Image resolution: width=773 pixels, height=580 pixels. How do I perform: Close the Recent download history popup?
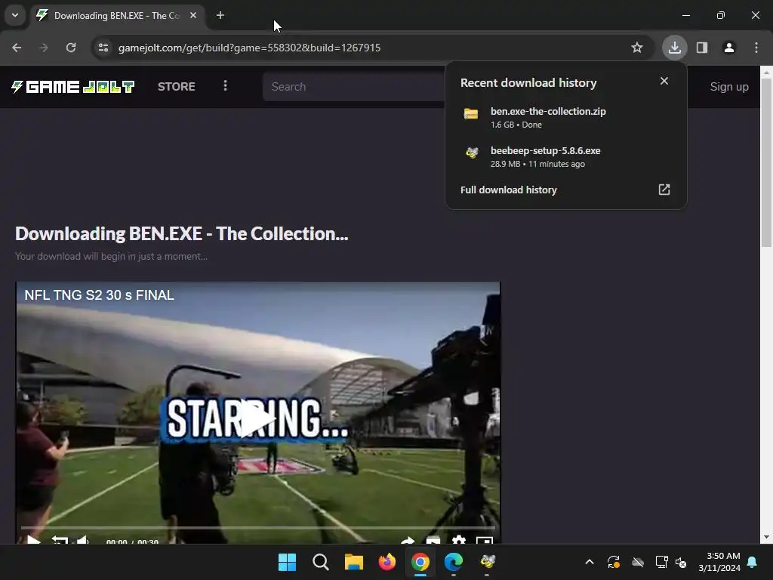pyautogui.click(x=664, y=81)
